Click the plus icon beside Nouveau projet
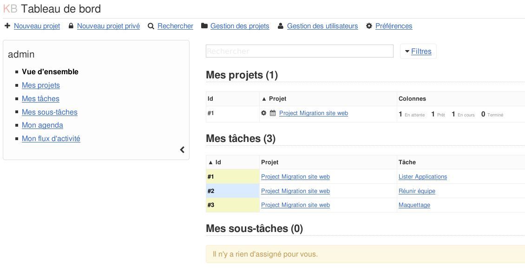This screenshot has height=270, width=525. (x=7, y=26)
